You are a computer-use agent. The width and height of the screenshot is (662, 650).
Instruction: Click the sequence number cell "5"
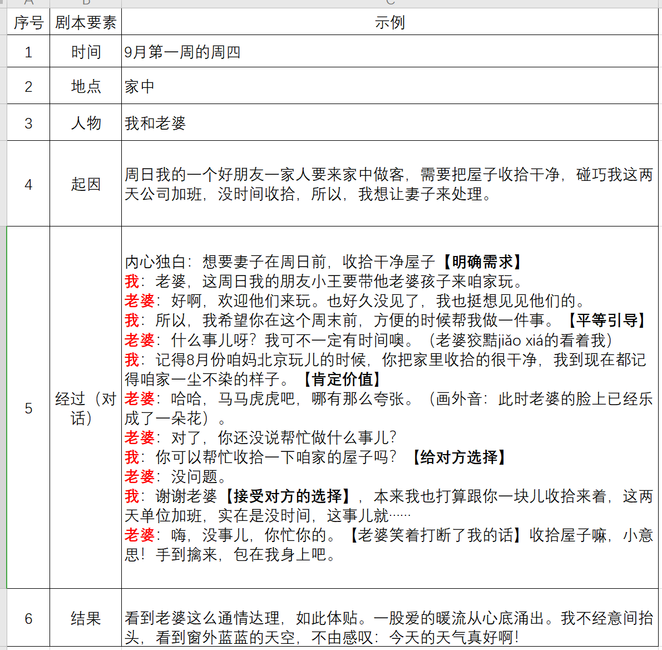tap(28, 407)
